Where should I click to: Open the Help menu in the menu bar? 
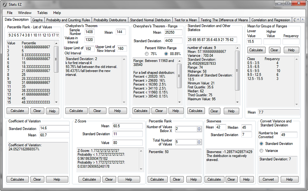tap(57, 13)
